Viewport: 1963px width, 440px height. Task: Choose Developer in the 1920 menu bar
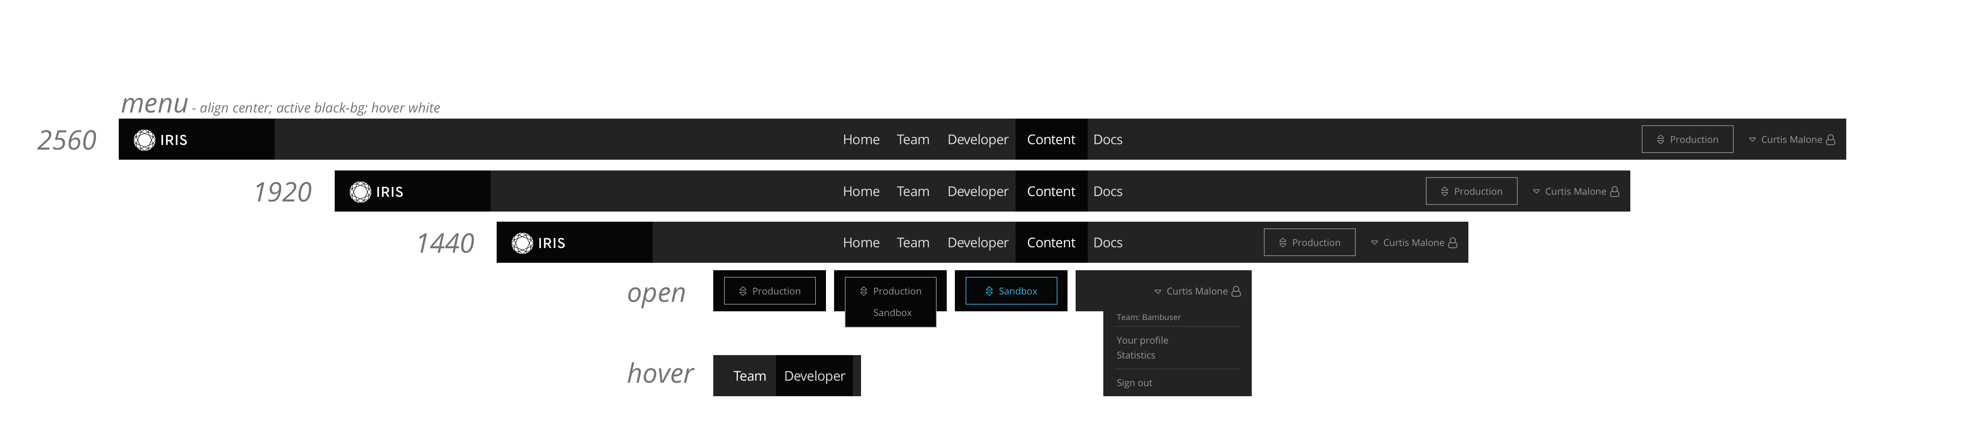pyautogui.click(x=978, y=192)
